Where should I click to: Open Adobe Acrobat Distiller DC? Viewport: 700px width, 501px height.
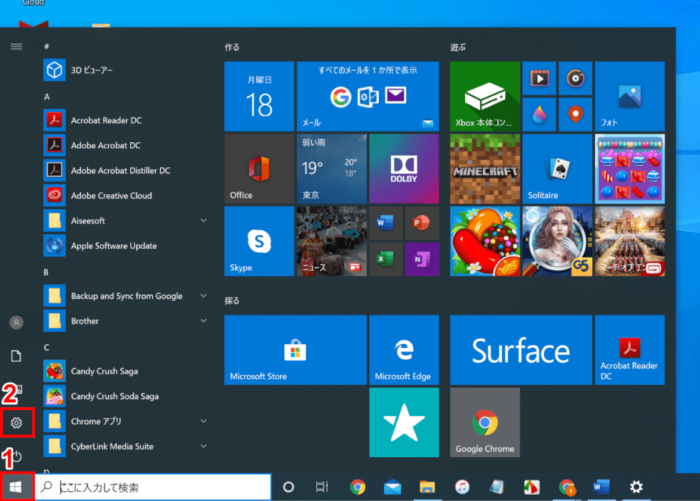point(125,170)
